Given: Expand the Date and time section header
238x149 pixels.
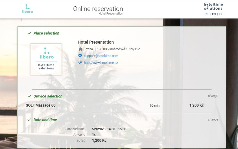Looking at the screenshot, I should click(45, 120).
